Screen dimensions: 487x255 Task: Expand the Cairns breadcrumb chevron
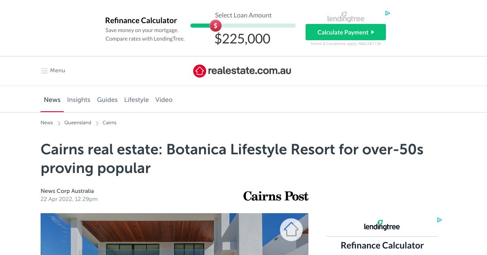click(97, 123)
